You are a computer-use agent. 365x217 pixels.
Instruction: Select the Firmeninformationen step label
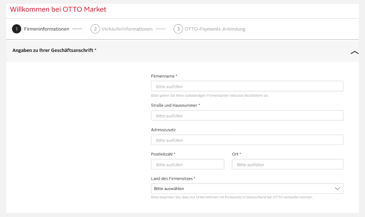tap(47, 29)
